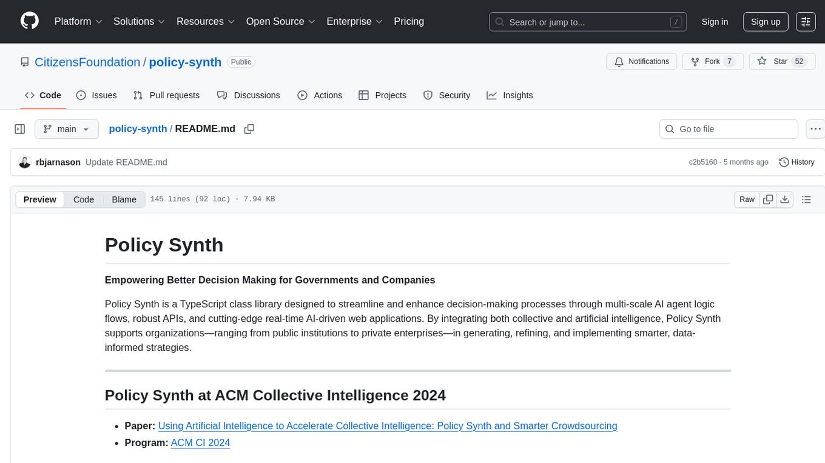The width and height of the screenshot is (825, 463).
Task: Open the ACM CI 2024 program link
Action: [x=200, y=443]
